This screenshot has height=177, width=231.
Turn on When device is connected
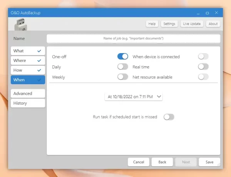[x=203, y=57]
